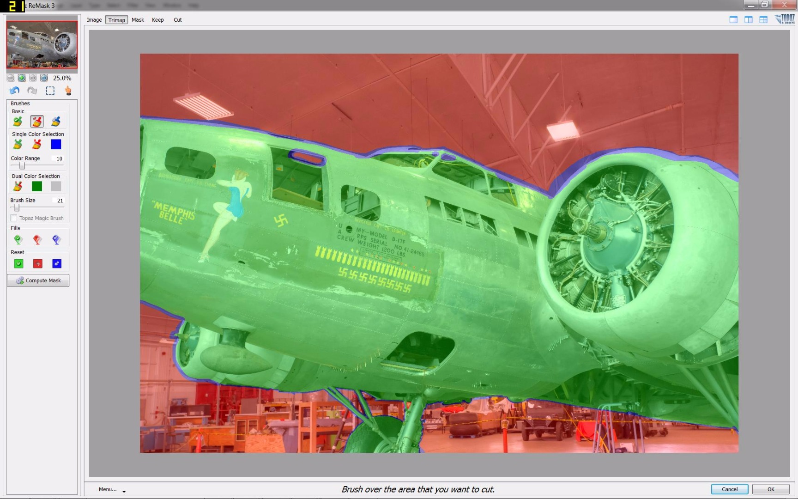This screenshot has height=499, width=798.
Task: Select the green Keep basic brush
Action: pos(18,122)
